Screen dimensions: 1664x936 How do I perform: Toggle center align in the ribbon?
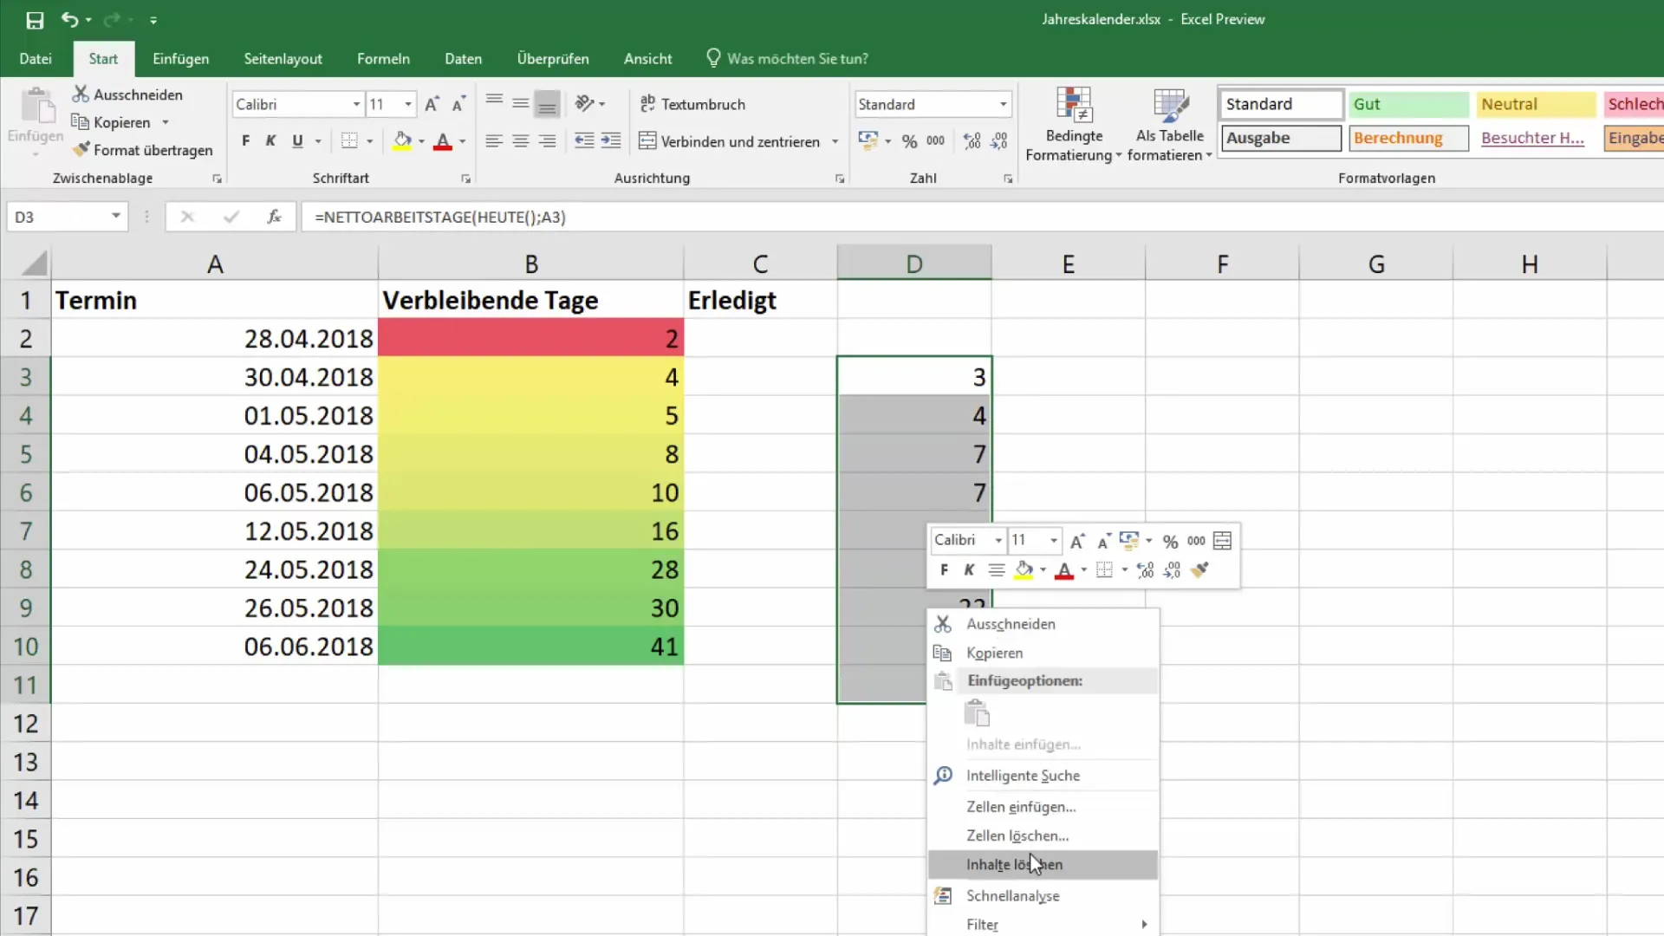[520, 140]
